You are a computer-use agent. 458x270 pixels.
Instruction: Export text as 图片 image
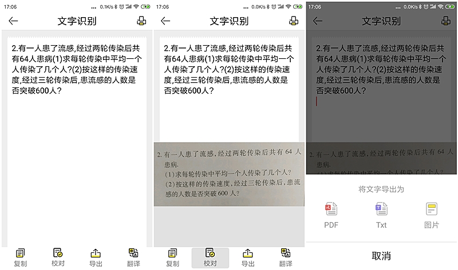click(432, 215)
